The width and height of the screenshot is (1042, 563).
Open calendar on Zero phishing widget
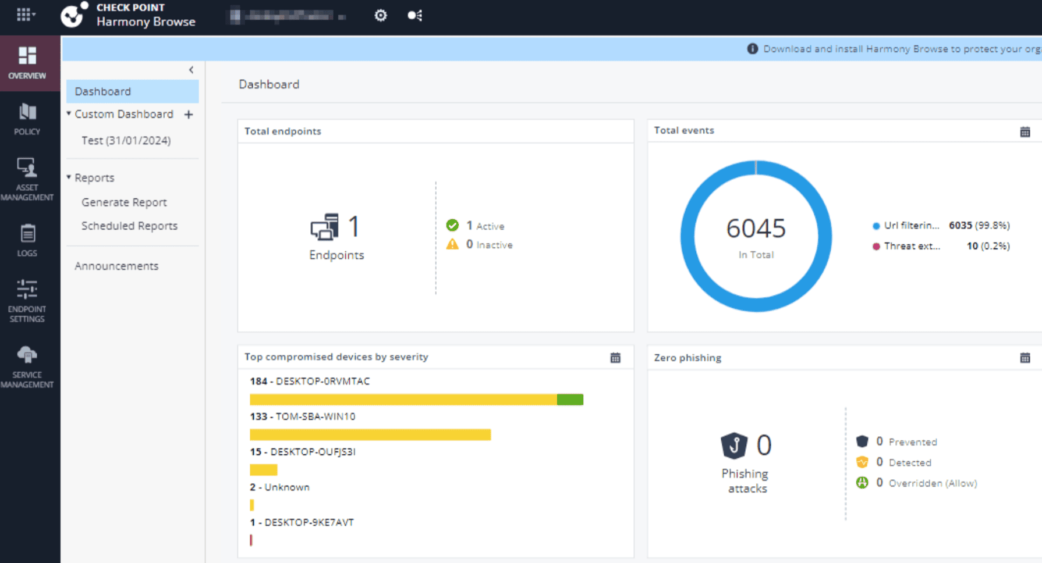[x=1025, y=358]
